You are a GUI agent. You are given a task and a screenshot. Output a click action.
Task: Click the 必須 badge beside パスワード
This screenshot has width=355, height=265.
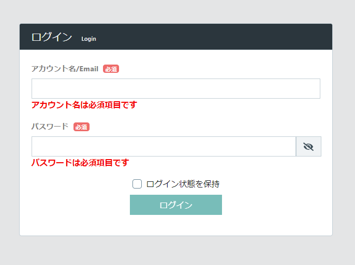(81, 127)
